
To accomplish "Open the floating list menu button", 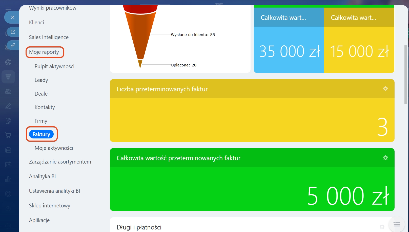I will pos(396,224).
